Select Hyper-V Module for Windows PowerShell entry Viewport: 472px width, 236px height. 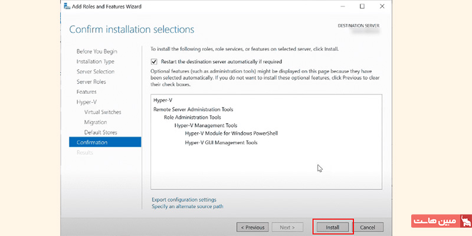tap(231, 133)
